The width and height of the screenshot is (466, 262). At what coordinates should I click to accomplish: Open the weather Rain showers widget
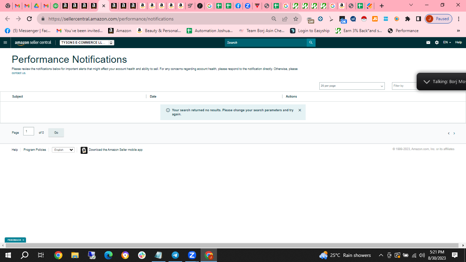coord(345,255)
